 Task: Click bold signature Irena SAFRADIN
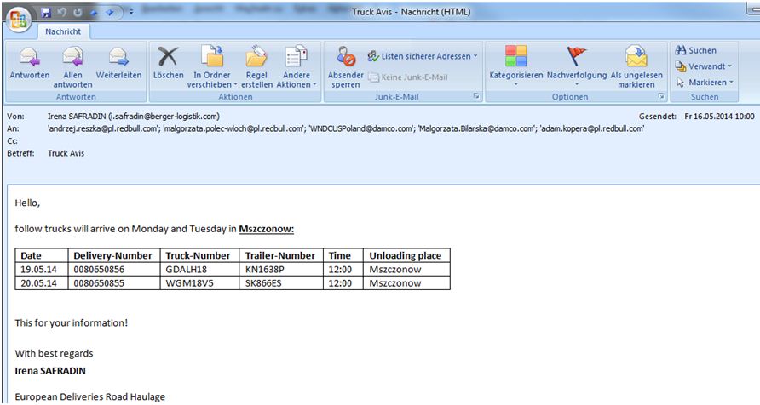coord(50,371)
